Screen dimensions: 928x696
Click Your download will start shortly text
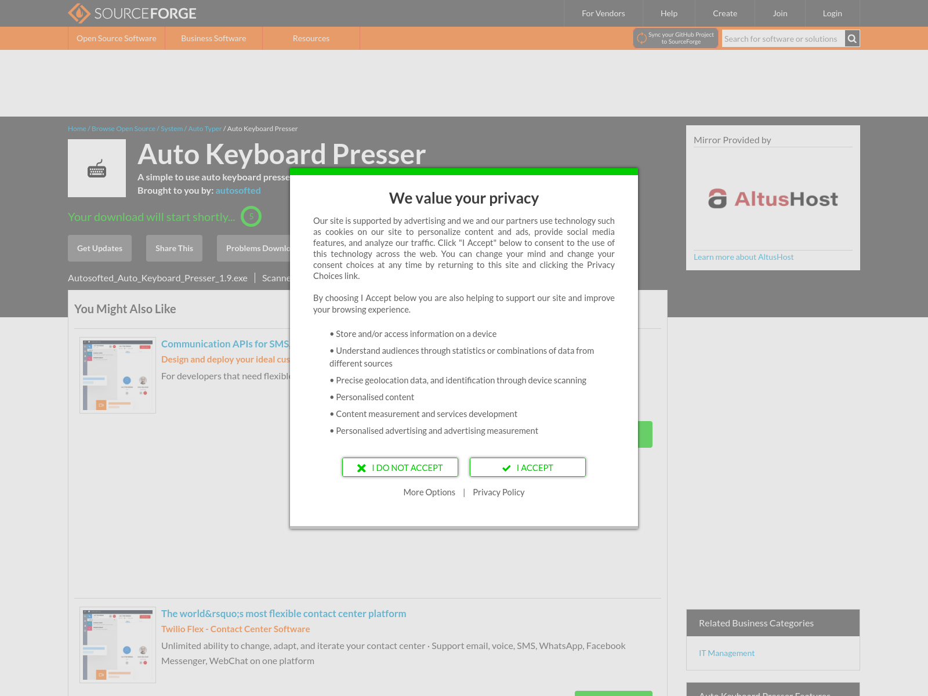[x=151, y=217]
